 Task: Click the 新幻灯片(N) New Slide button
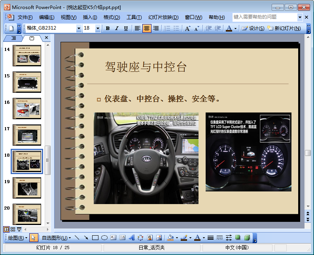pyautogui.click(x=284, y=28)
